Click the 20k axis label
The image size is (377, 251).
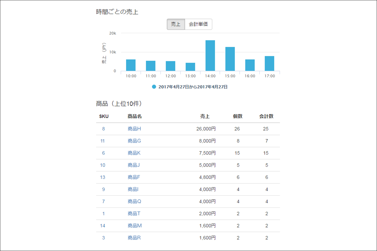(113, 33)
